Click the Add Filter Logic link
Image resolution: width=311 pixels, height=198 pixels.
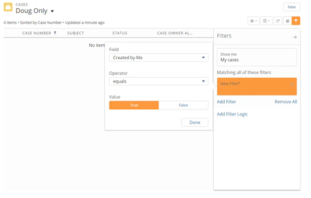[232, 114]
